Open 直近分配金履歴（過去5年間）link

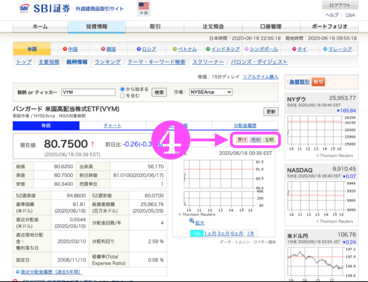[x=52, y=272]
